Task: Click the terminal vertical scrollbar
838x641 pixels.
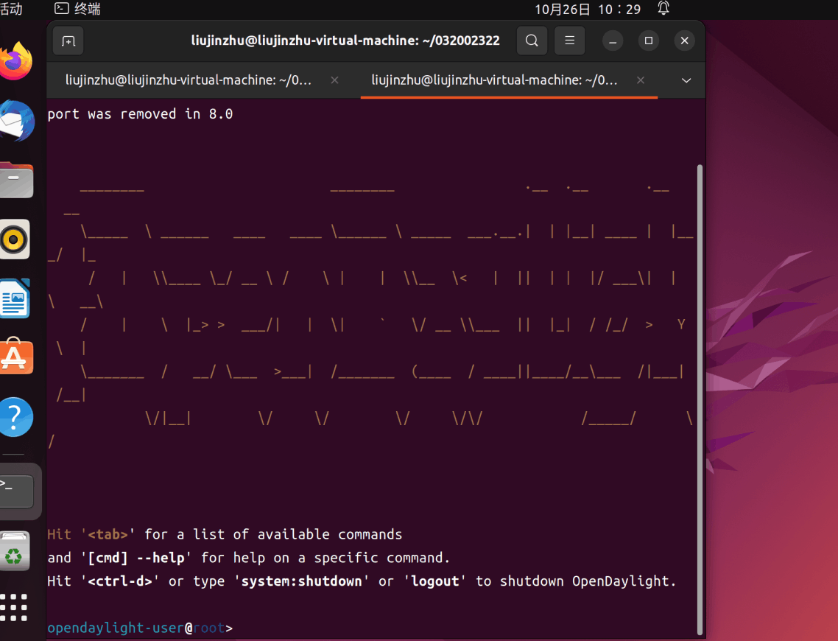Action: (700, 400)
